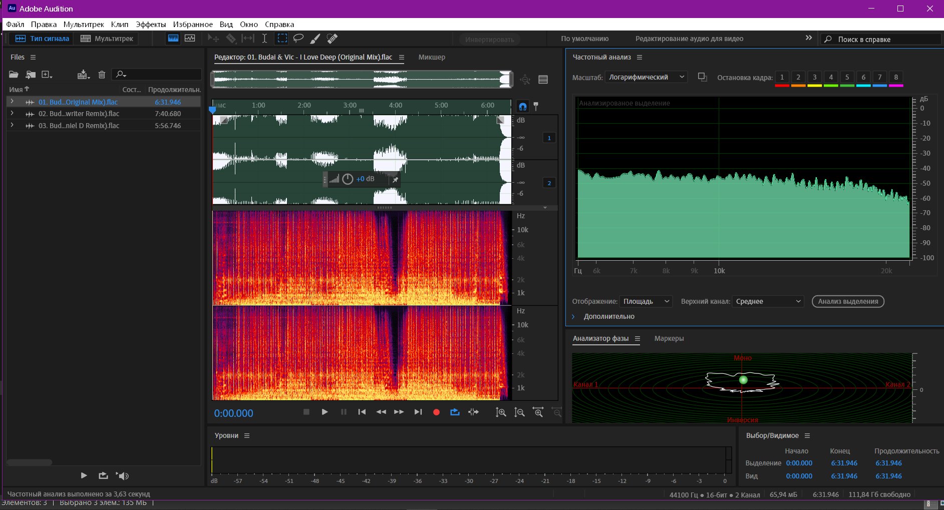Select the Marquee selection tool
The height and width of the screenshot is (510, 944).
coord(282,38)
